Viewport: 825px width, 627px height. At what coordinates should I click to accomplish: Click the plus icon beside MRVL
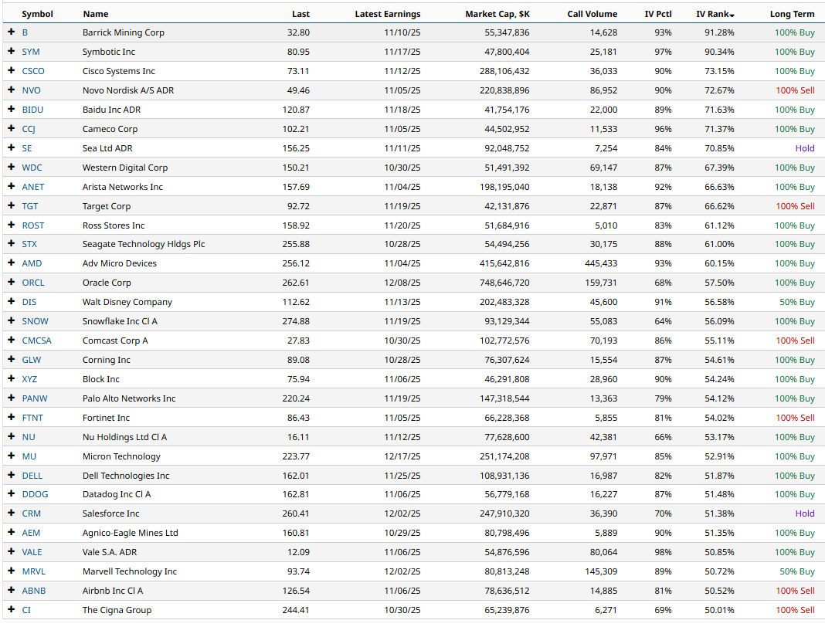[11, 571]
